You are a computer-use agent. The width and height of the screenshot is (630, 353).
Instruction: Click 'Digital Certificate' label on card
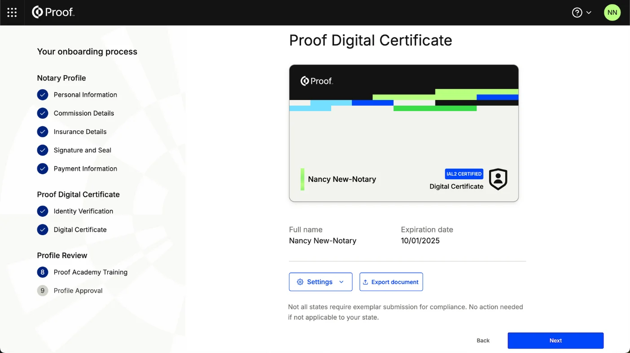[456, 186]
